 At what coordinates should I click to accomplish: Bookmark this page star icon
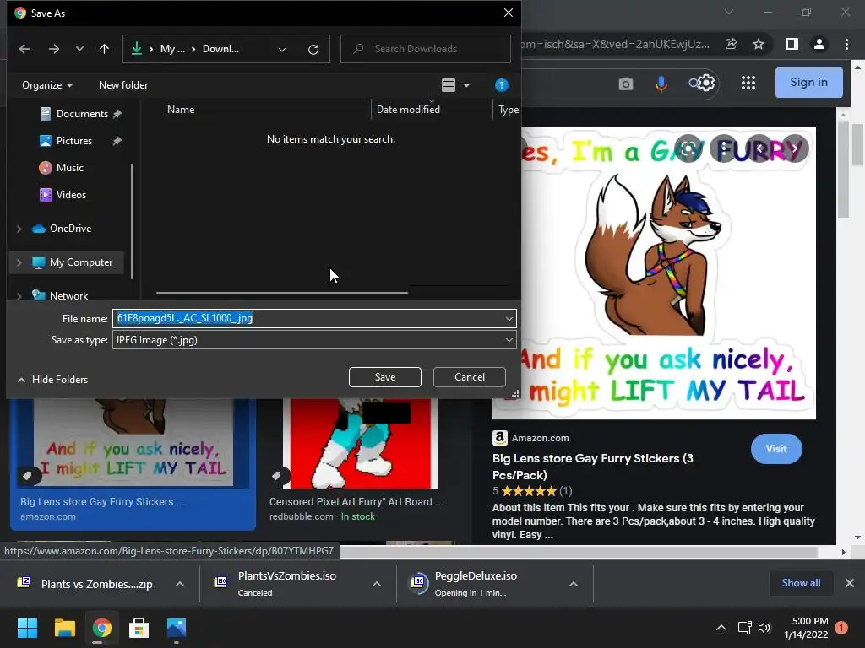(759, 44)
